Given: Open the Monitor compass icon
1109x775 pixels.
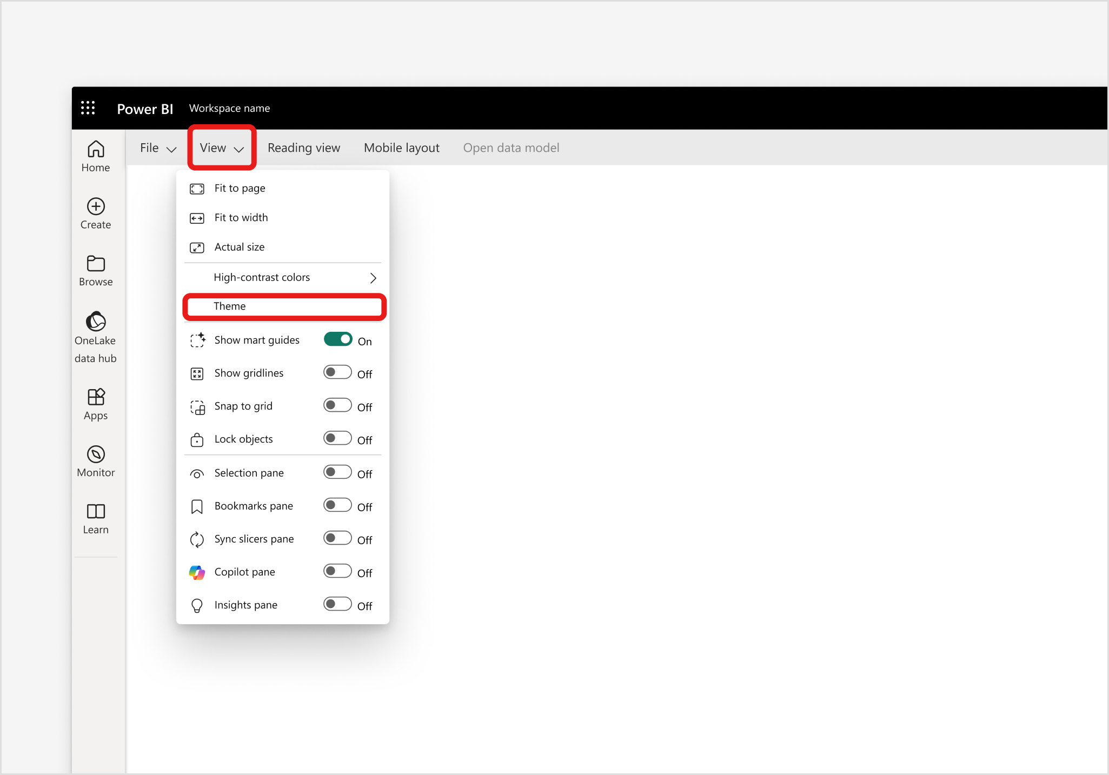Looking at the screenshot, I should 96,461.
